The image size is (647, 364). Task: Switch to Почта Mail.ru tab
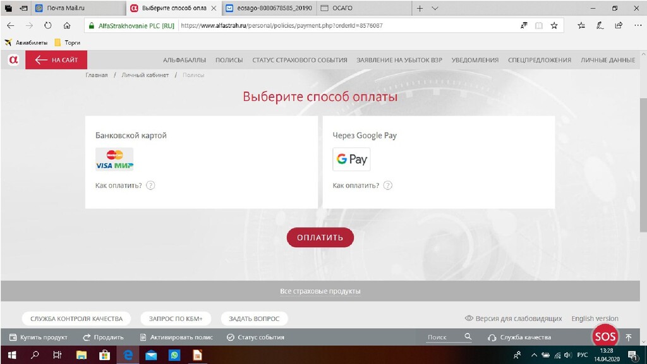coord(78,8)
